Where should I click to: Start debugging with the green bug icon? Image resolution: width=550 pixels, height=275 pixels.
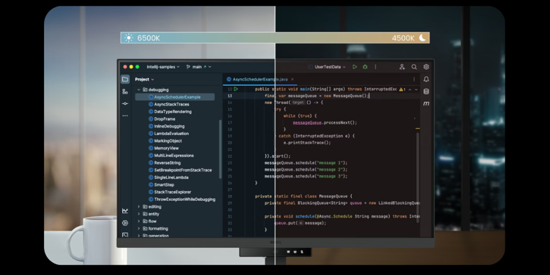coord(365,67)
